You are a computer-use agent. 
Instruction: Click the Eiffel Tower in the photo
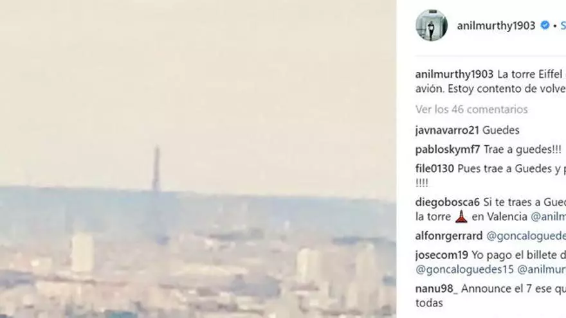[x=156, y=169]
